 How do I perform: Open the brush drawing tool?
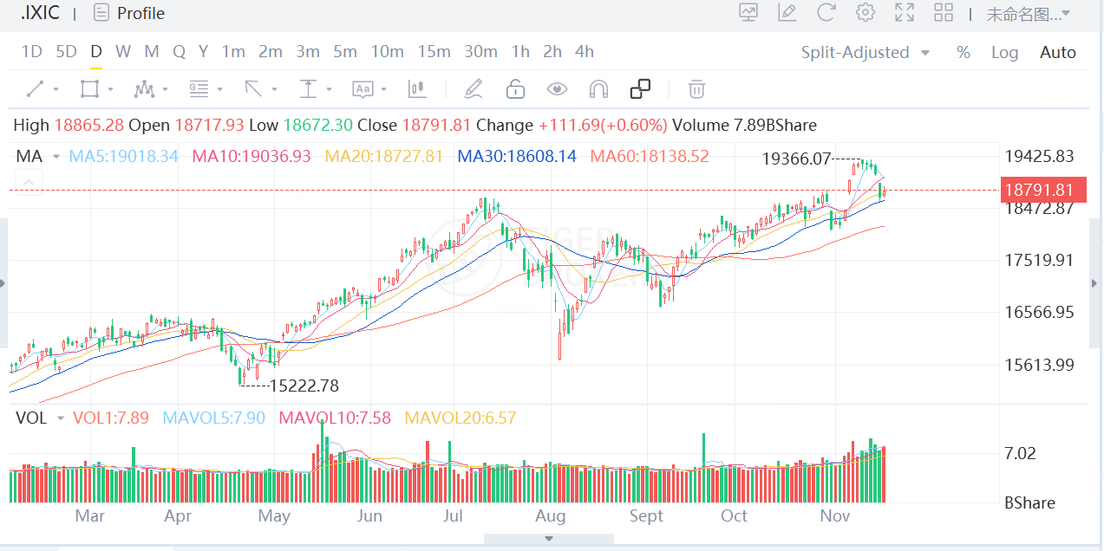click(473, 88)
